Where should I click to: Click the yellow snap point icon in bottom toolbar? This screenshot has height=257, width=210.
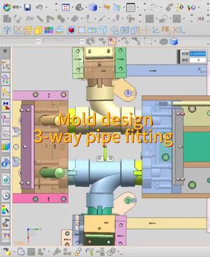pyautogui.click(x=8, y=252)
